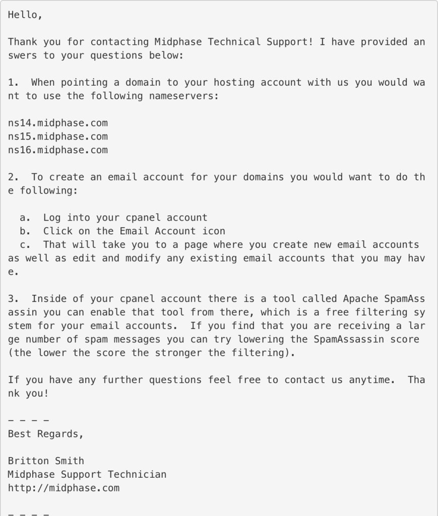The width and height of the screenshot is (438, 516).
Task: Click the word 'SpamAssassin score'
Action: click(x=366, y=339)
